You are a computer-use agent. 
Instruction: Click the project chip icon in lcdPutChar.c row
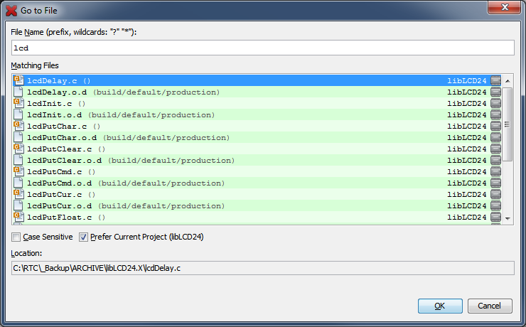[495, 126]
